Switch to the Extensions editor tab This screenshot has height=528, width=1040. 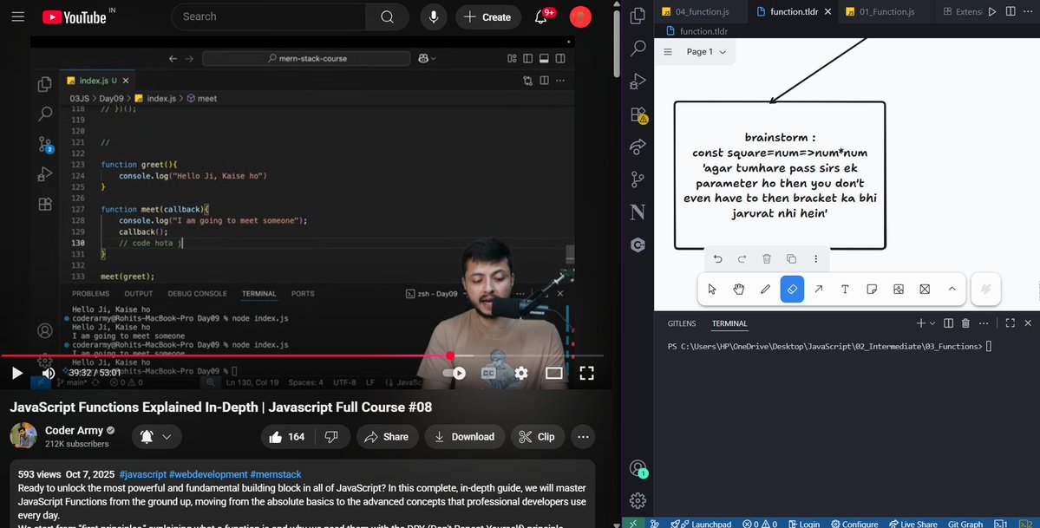point(963,12)
